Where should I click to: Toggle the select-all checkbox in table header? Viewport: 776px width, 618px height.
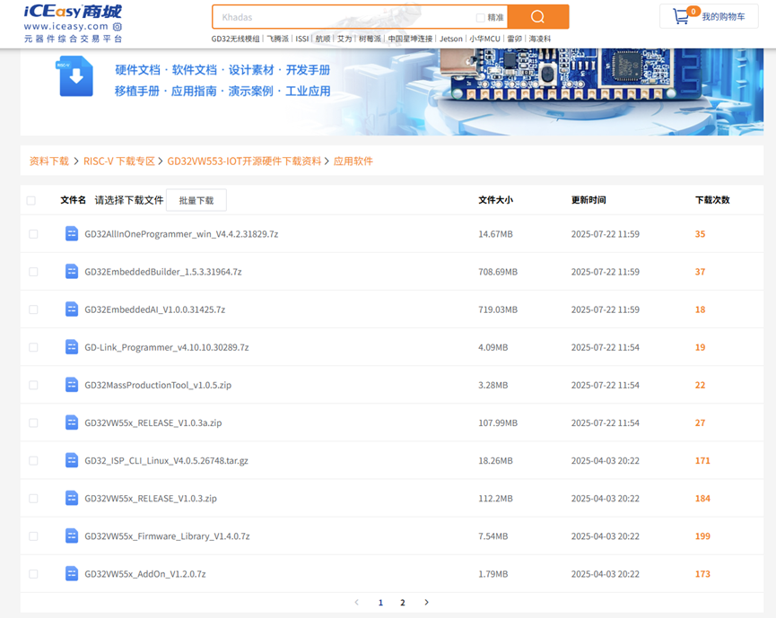[x=31, y=200]
